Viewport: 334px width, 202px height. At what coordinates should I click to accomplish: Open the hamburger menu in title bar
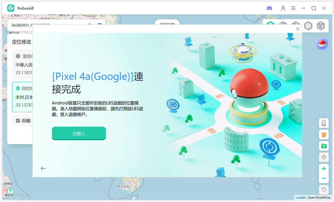293,8
